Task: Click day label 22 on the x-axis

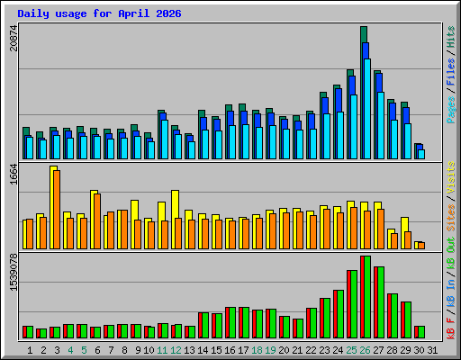Action: (x=311, y=350)
